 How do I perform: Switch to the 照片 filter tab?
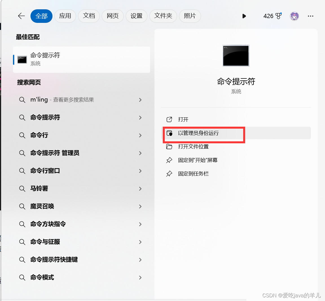(x=190, y=16)
